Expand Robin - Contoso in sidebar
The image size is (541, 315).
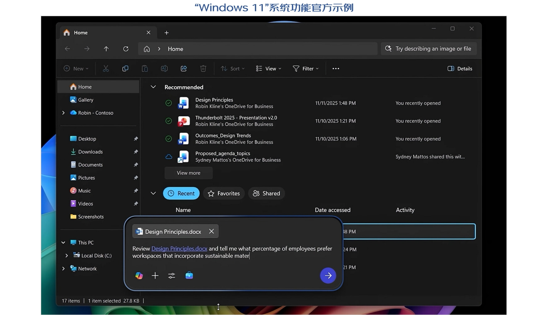click(64, 113)
